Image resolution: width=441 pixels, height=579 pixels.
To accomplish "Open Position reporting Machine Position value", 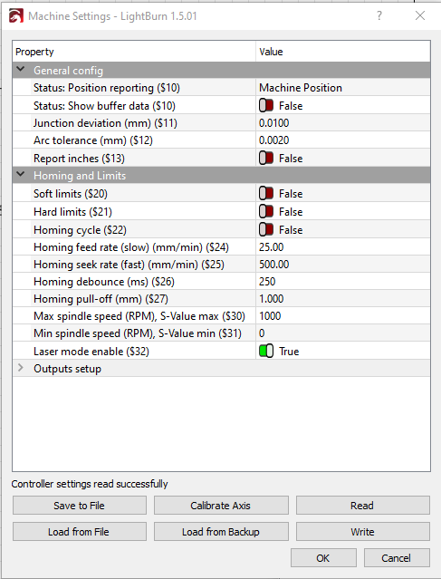I will point(343,88).
